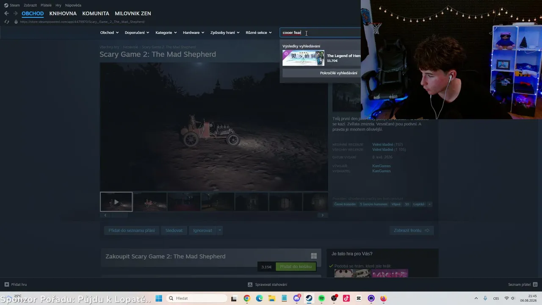The height and width of the screenshot is (305, 542).
Task: Open Notepad from the taskbar
Action: point(284,298)
